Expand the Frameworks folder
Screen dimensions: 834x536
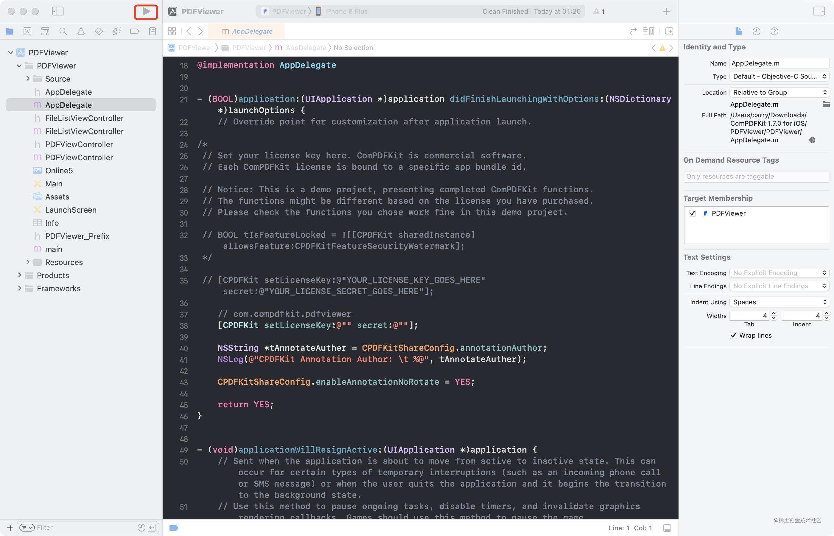coord(19,288)
